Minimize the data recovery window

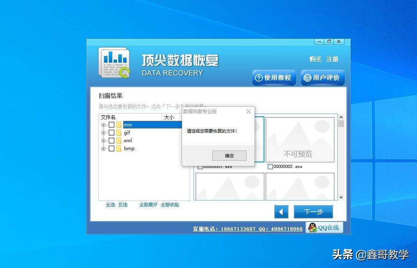319,42
